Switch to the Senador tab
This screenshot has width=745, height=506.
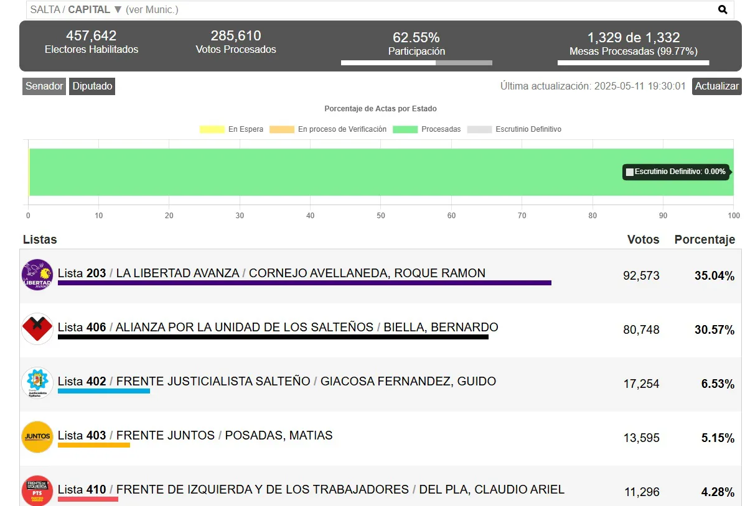click(x=44, y=86)
